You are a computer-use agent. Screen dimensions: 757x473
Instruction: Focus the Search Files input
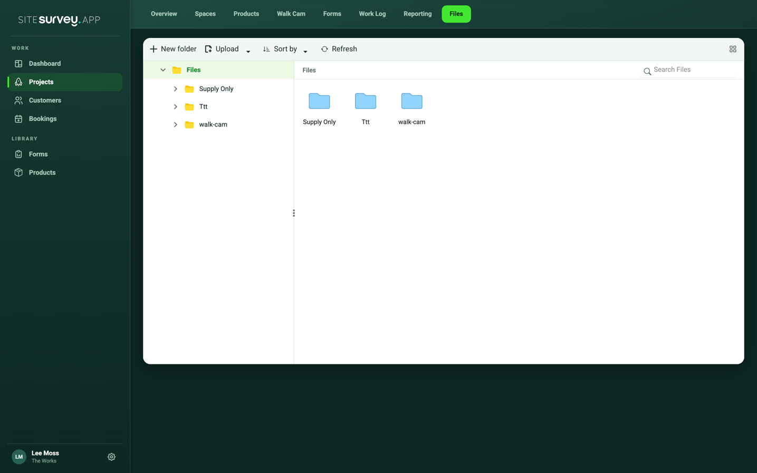tap(693, 70)
